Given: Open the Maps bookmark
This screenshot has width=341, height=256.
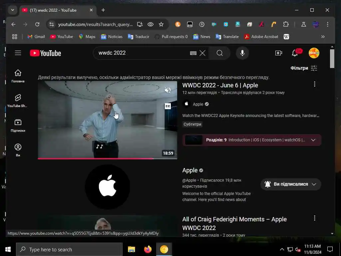Looking at the screenshot, I should click(87, 37).
